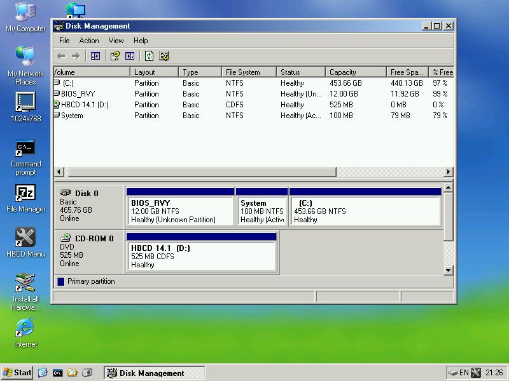Image resolution: width=509 pixels, height=381 pixels.
Task: Select HBCD 14.1 (D:) CD-ROM partition block
Action: click(x=201, y=252)
